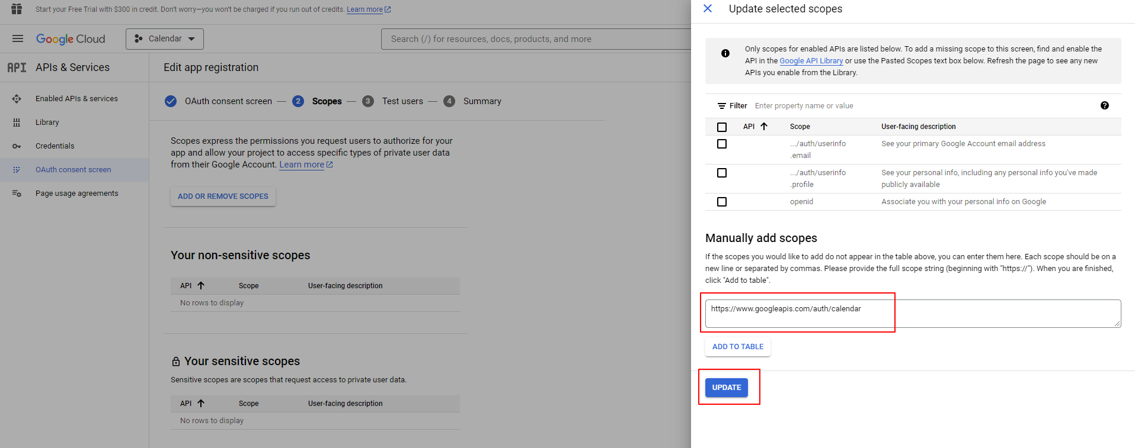
Task: Click the Calendar project icon
Action: [139, 38]
